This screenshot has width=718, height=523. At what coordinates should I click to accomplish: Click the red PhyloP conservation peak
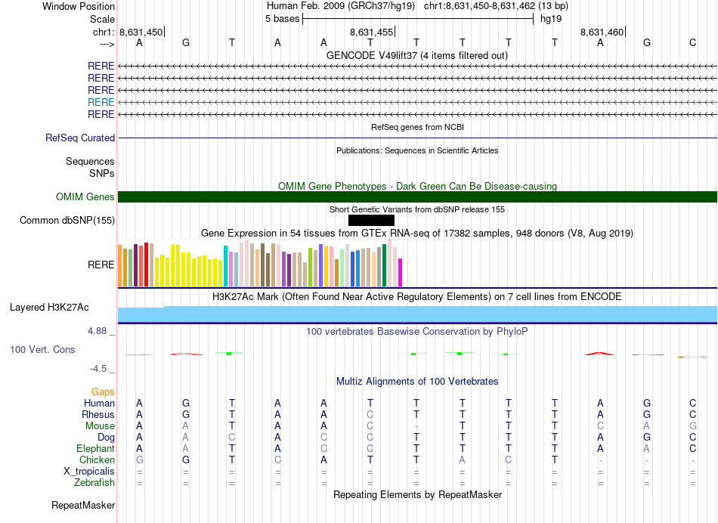[x=599, y=354]
